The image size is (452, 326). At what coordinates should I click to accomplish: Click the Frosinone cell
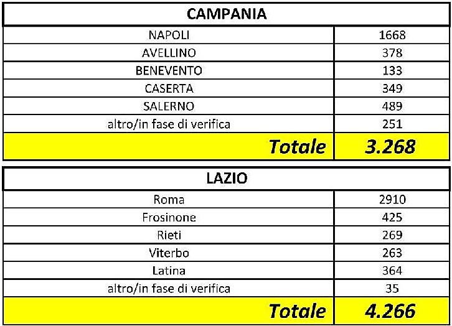pos(169,217)
